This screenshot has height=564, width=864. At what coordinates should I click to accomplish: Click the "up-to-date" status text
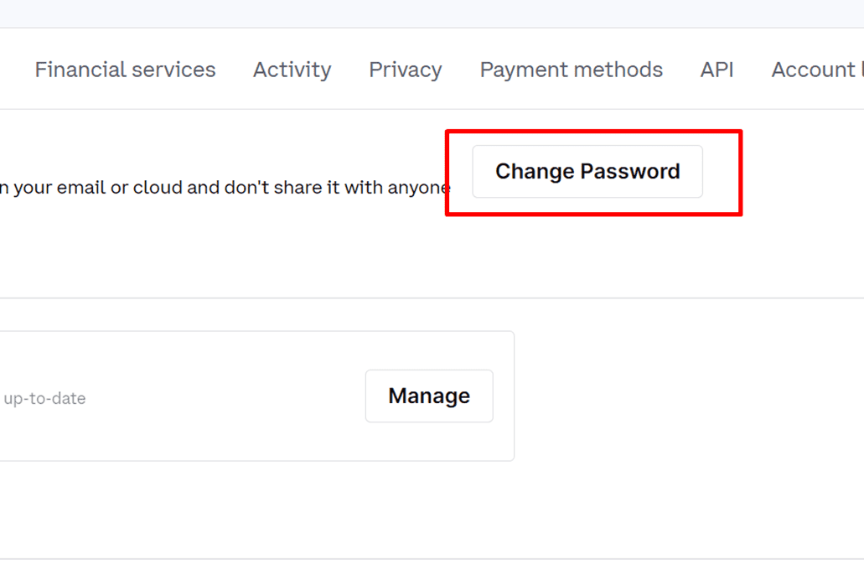(x=44, y=399)
